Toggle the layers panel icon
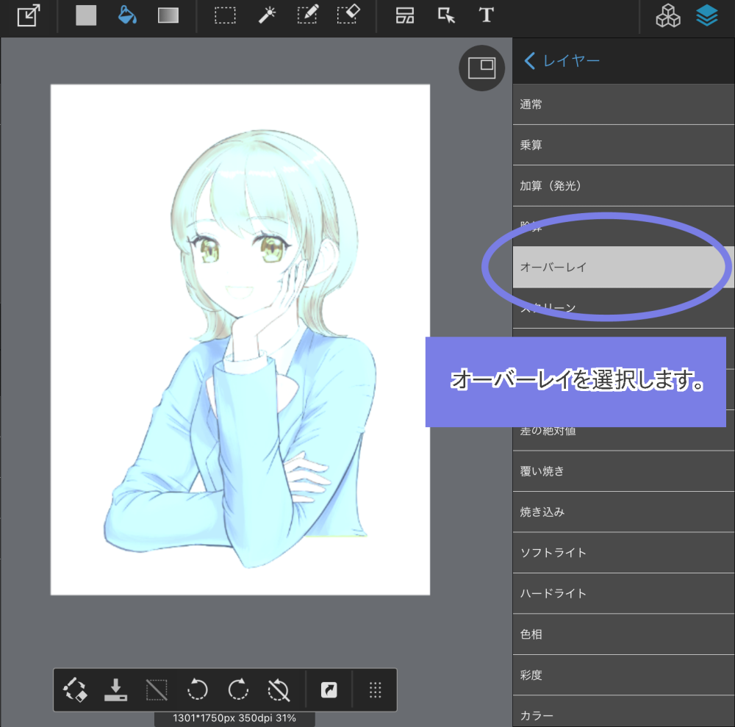Viewport: 735px width, 727px height. (707, 15)
